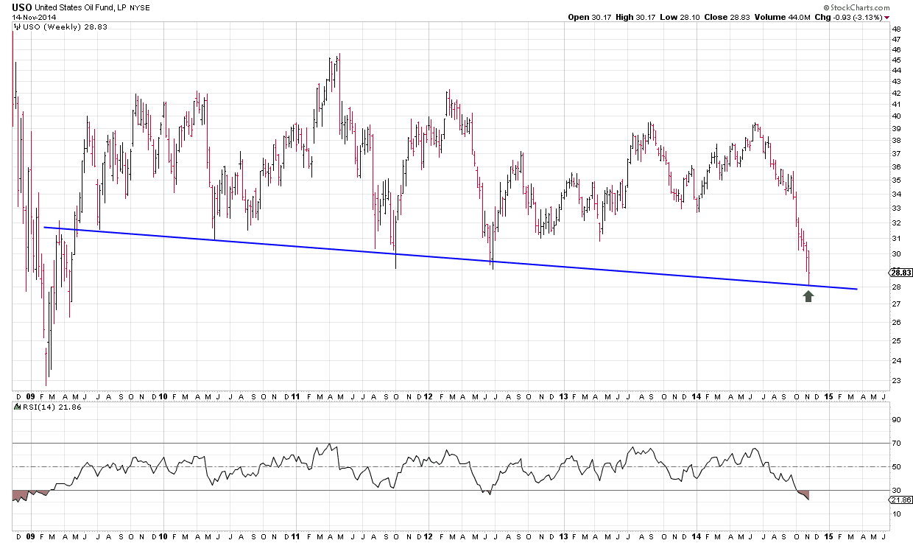Open the © StockCharts.com link
Viewport: 913px width, 543px height.
click(x=856, y=7)
